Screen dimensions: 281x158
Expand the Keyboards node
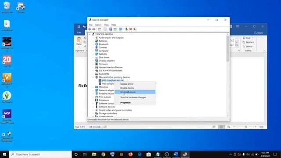(93, 74)
